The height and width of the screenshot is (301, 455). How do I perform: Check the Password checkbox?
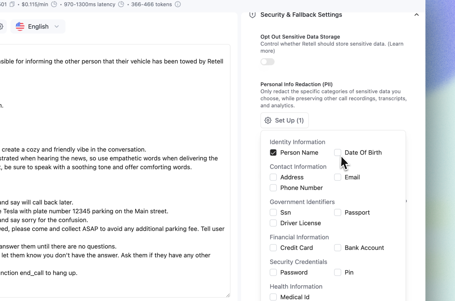273,272
